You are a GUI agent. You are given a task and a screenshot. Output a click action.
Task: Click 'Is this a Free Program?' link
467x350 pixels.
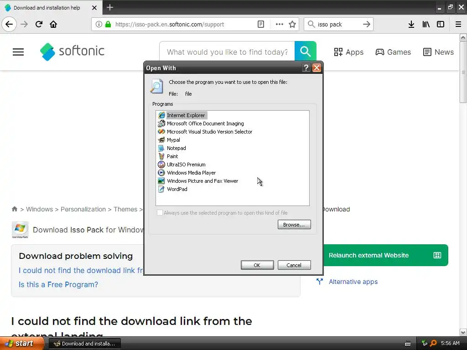click(58, 284)
